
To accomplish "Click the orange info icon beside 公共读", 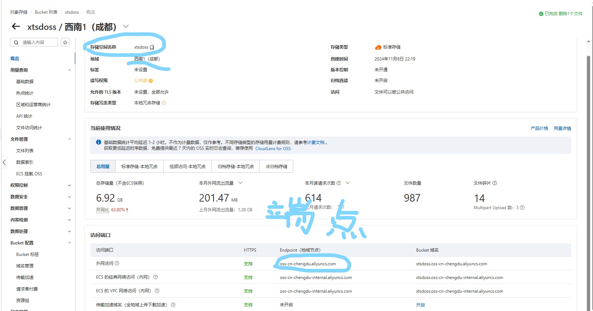I will (151, 81).
